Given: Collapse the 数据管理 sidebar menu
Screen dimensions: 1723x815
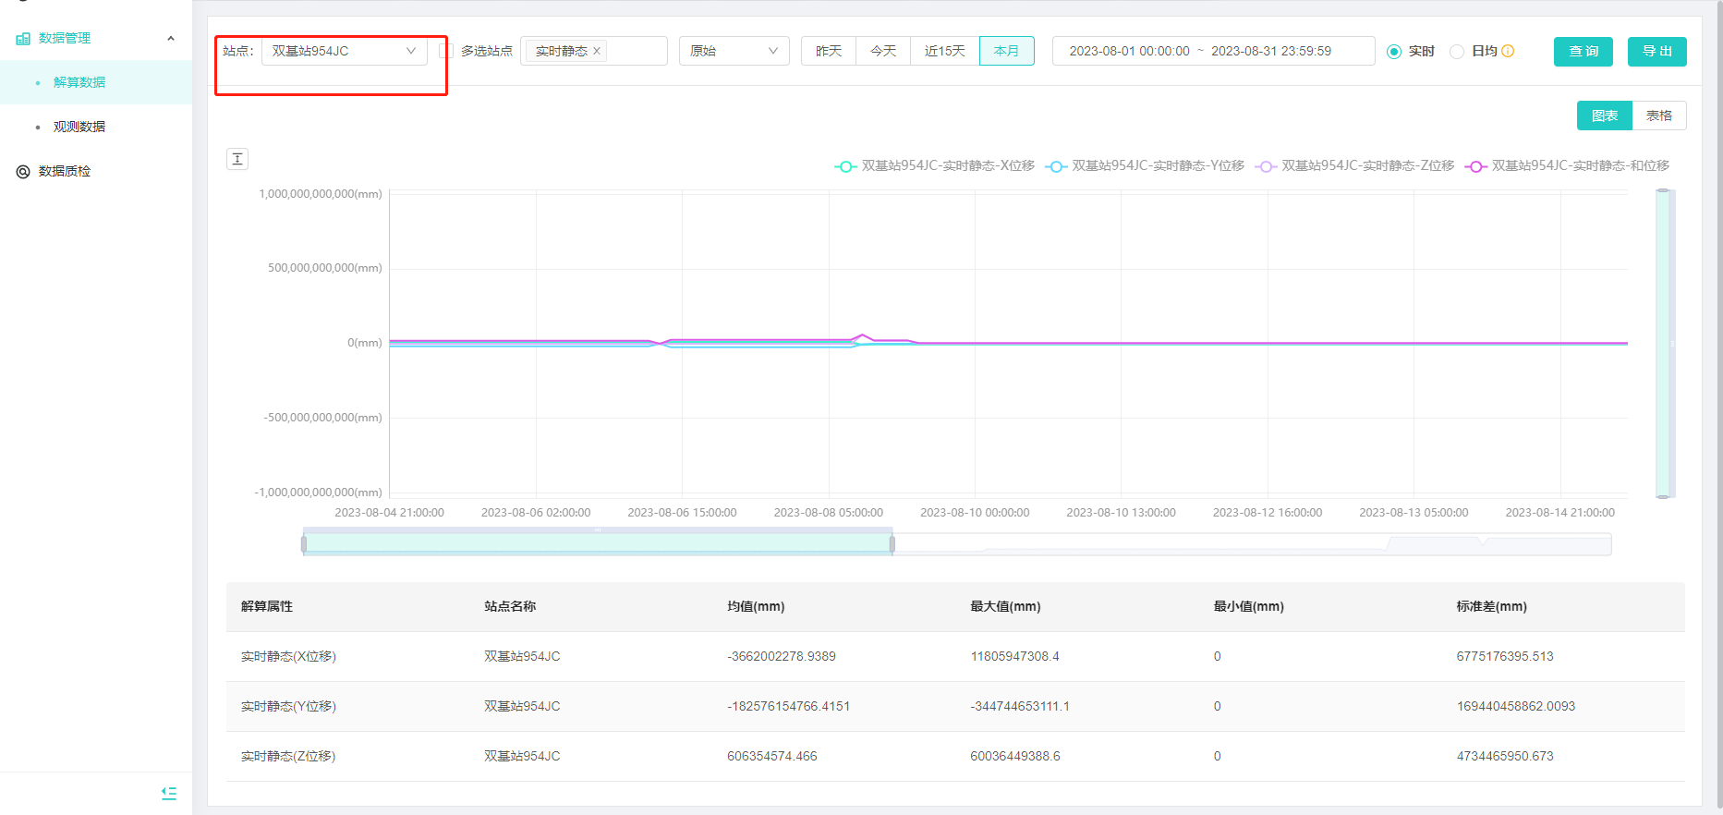Looking at the screenshot, I should click(170, 39).
